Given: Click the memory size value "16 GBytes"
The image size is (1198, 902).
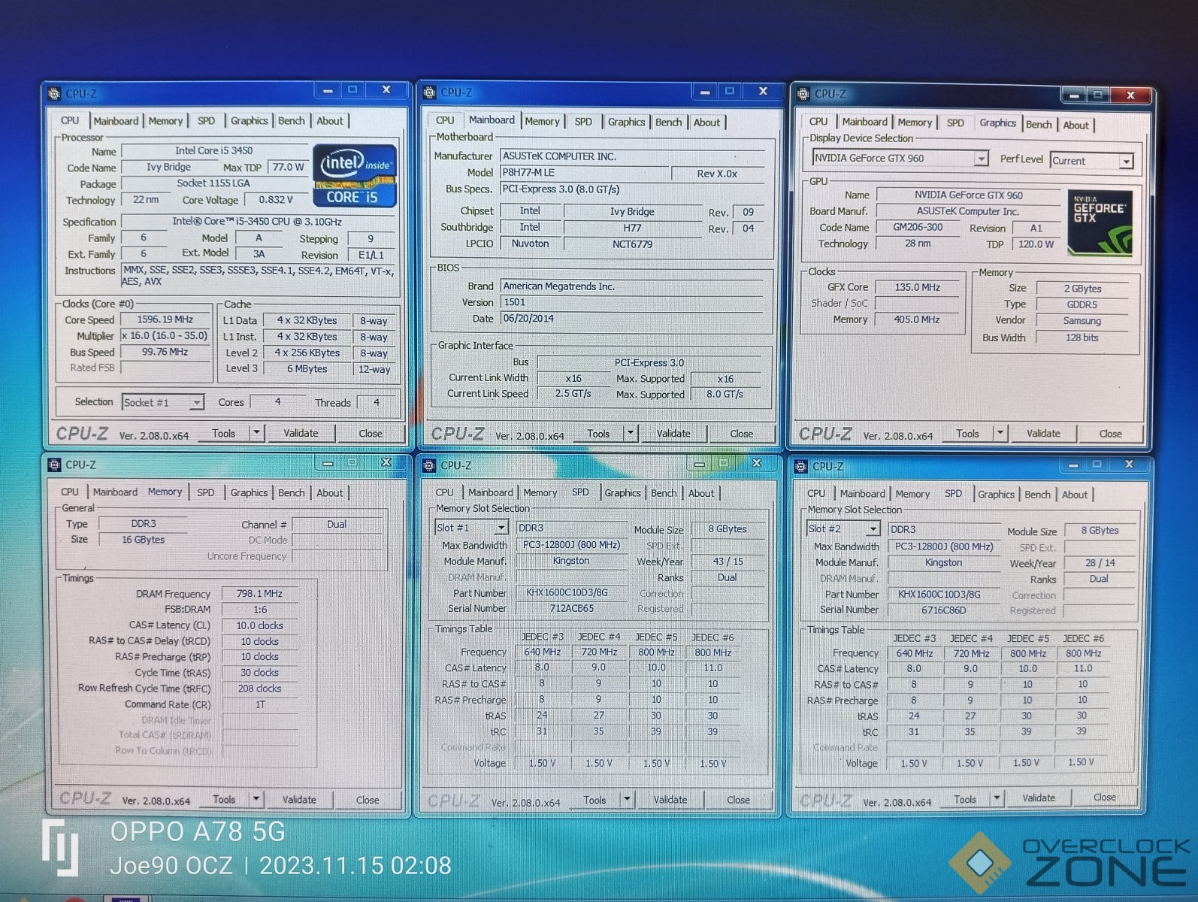Looking at the screenshot, I should pyautogui.click(x=143, y=540).
